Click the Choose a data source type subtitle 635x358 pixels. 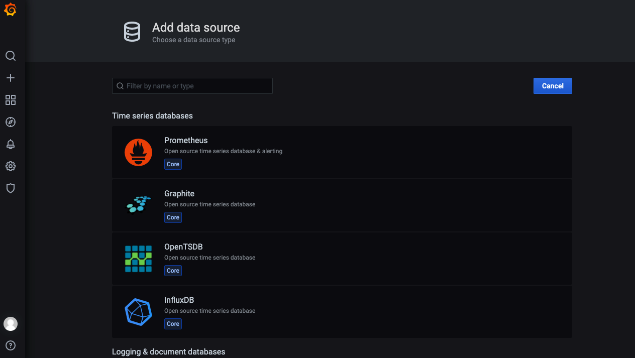(193, 40)
